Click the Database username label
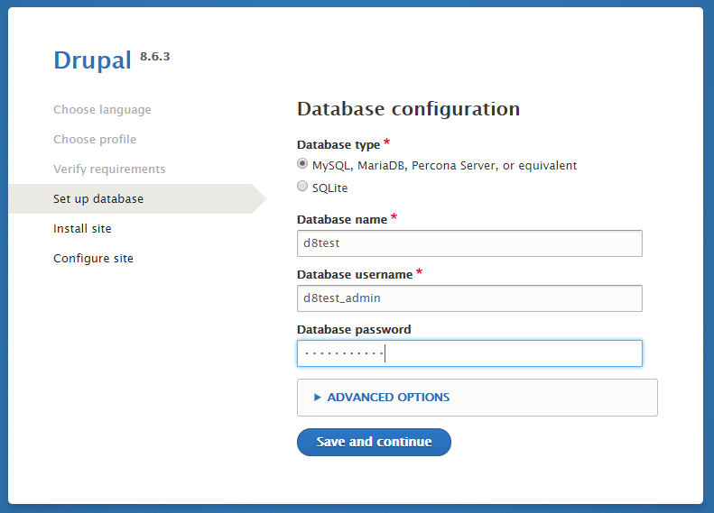The width and height of the screenshot is (714, 513). point(355,275)
